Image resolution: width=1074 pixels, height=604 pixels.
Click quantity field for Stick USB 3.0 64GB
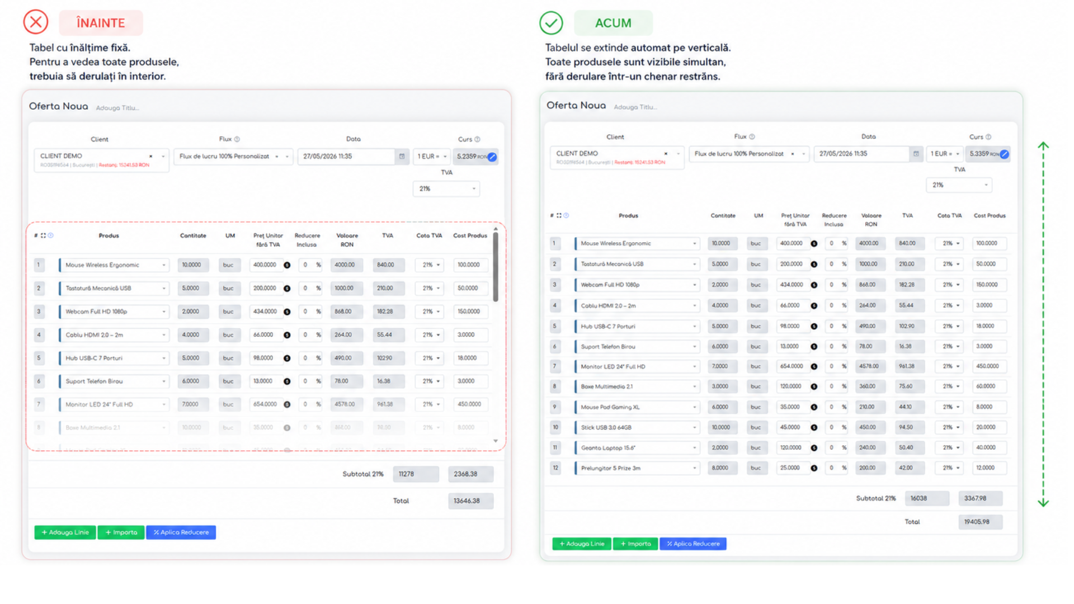(722, 427)
